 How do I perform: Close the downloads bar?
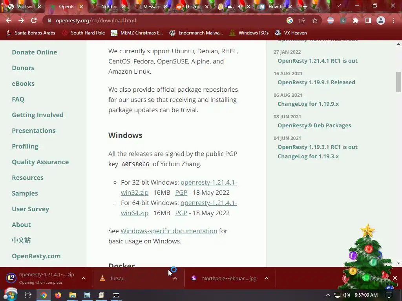395,278
